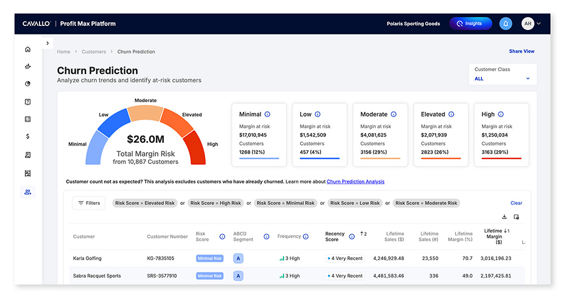Click the info icon beside Recency Score

coord(351,236)
